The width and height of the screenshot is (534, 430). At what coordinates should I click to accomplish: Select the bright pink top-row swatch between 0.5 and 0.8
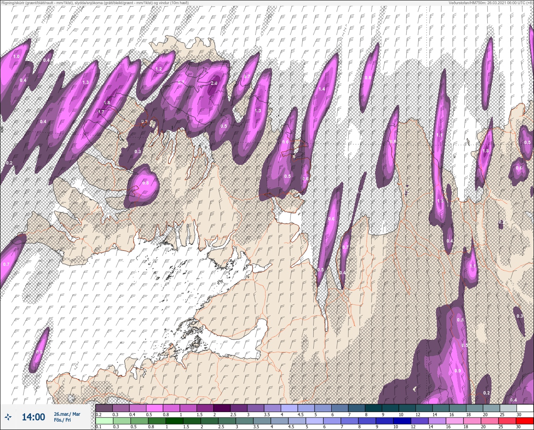[155, 408]
